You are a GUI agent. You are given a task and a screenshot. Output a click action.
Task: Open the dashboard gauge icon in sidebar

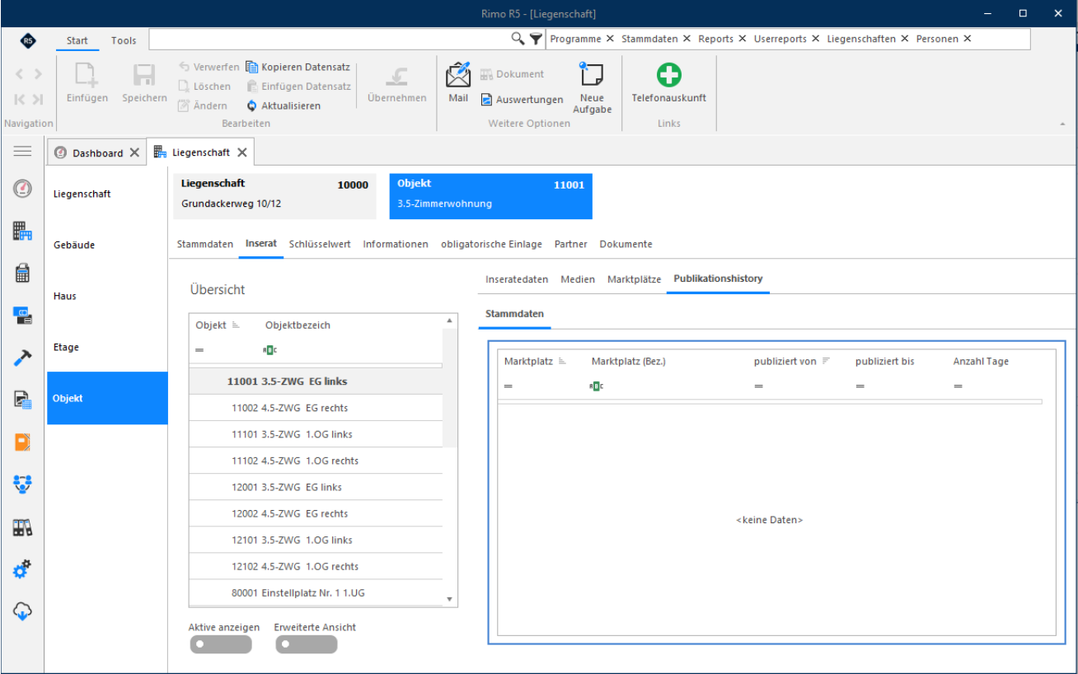pos(22,189)
